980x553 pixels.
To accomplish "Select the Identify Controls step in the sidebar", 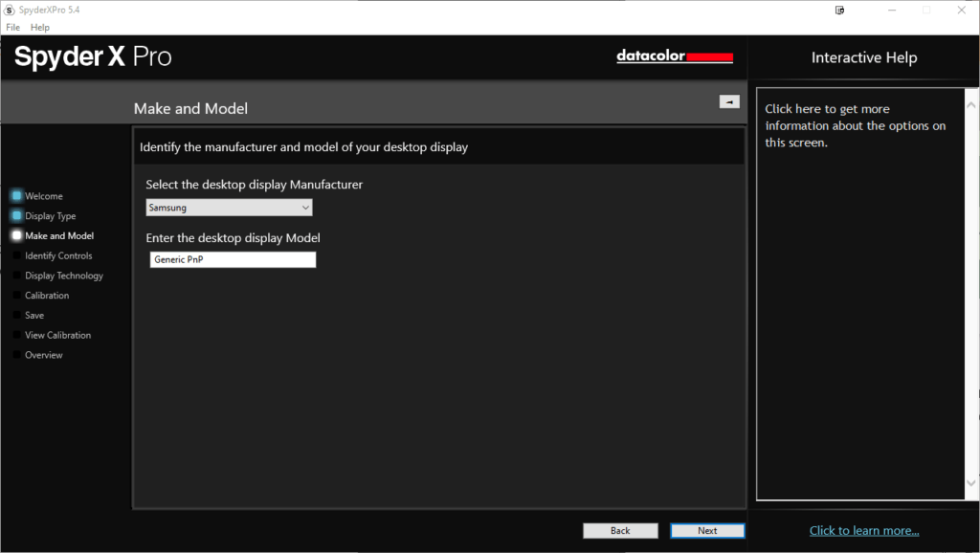I will coord(58,255).
